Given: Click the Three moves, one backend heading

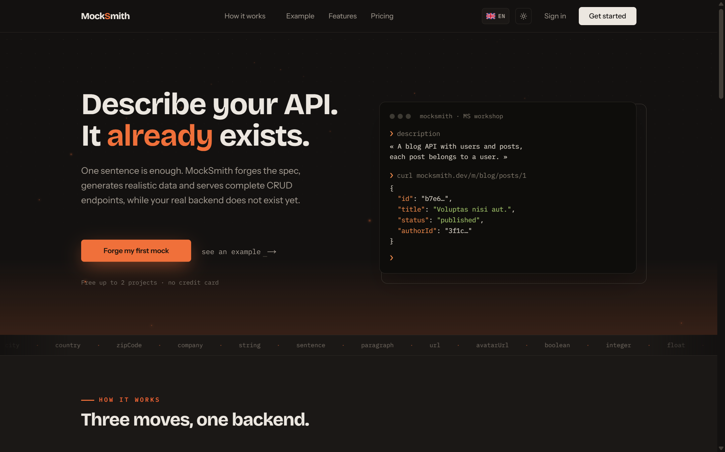Looking at the screenshot, I should pyautogui.click(x=195, y=420).
